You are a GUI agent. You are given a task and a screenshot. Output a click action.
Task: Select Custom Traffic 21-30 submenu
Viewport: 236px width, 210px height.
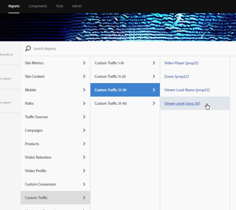(x=125, y=90)
